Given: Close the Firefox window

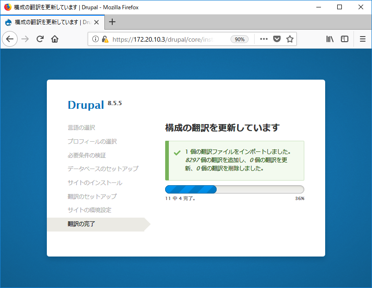Looking at the screenshot, I should tap(360, 7).
